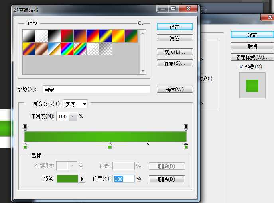The height and width of the screenshot is (203, 274).
Task: Select the foreground-to-transparent gradient preset
Action: pos(42,36)
